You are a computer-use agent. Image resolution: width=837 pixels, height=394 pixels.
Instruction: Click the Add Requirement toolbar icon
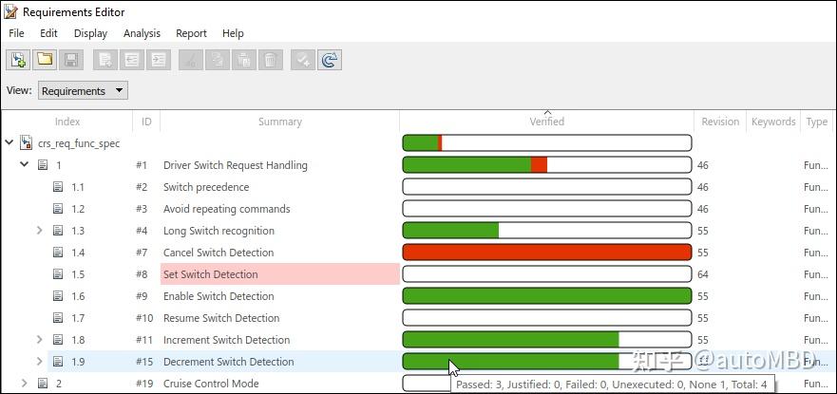pos(105,60)
